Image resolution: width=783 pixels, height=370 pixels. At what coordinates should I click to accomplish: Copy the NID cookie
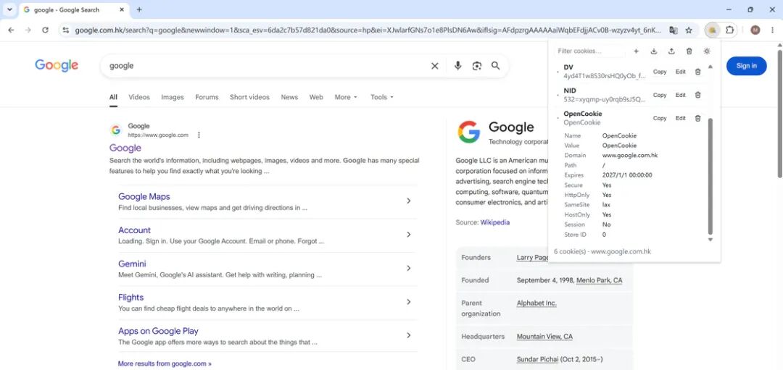point(660,95)
